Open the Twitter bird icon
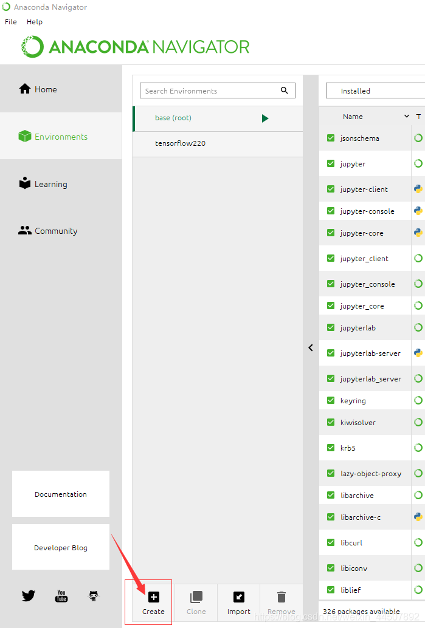 (x=29, y=596)
